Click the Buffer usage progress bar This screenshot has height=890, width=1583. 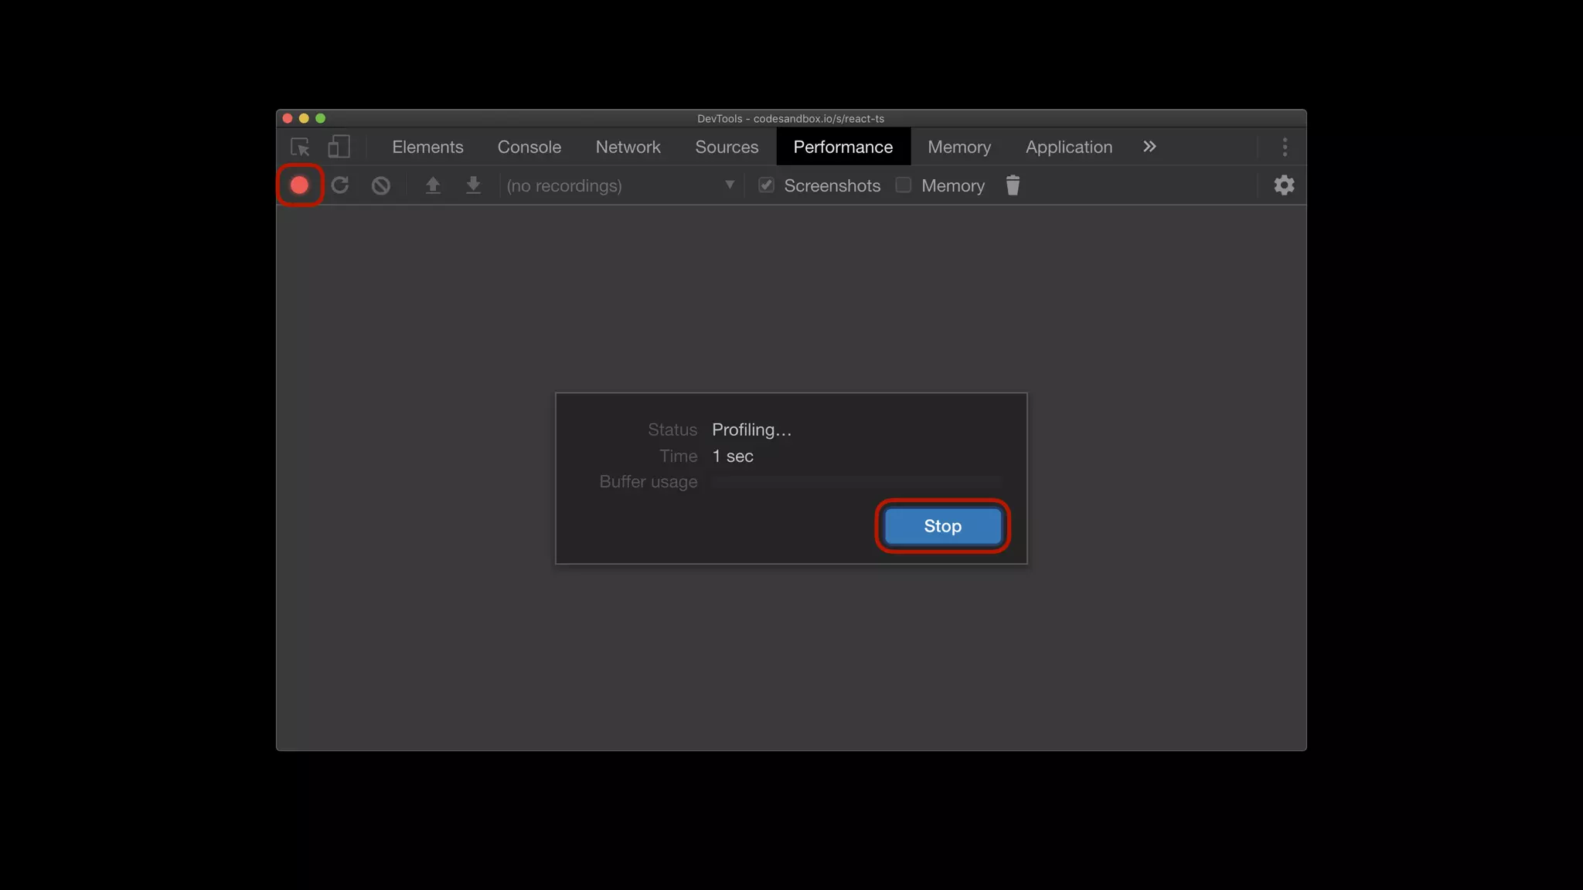856,482
